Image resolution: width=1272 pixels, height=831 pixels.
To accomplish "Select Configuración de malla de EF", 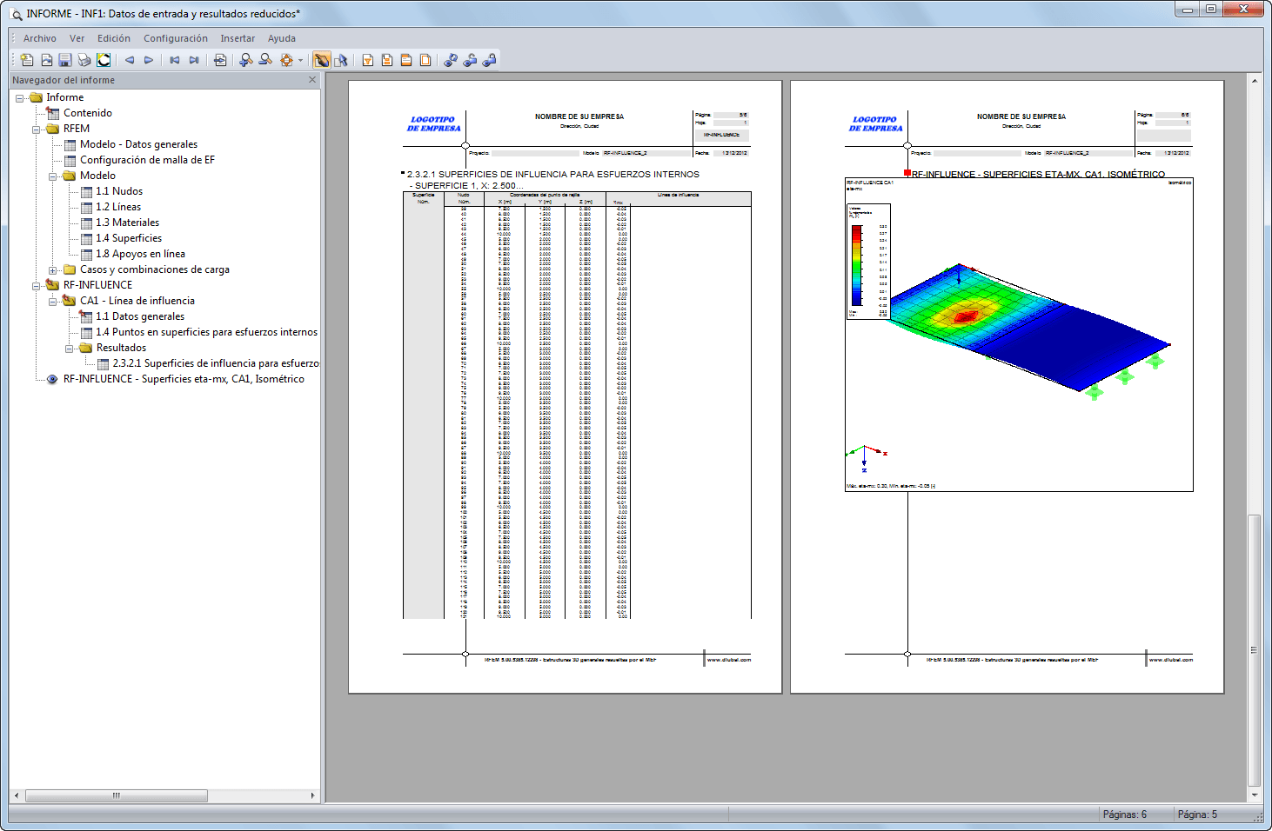I will [147, 160].
